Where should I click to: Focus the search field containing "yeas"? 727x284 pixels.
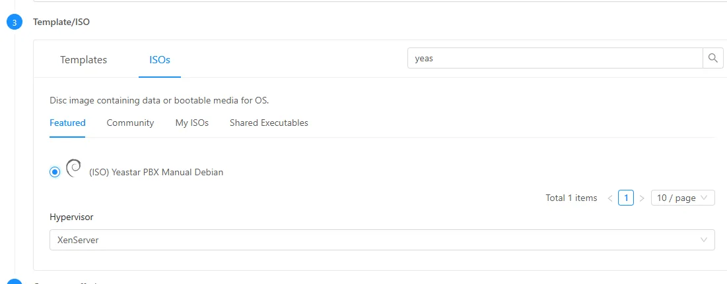click(555, 58)
